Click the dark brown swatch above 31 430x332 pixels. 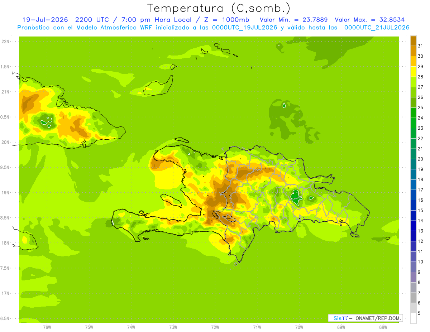[x=413, y=41]
